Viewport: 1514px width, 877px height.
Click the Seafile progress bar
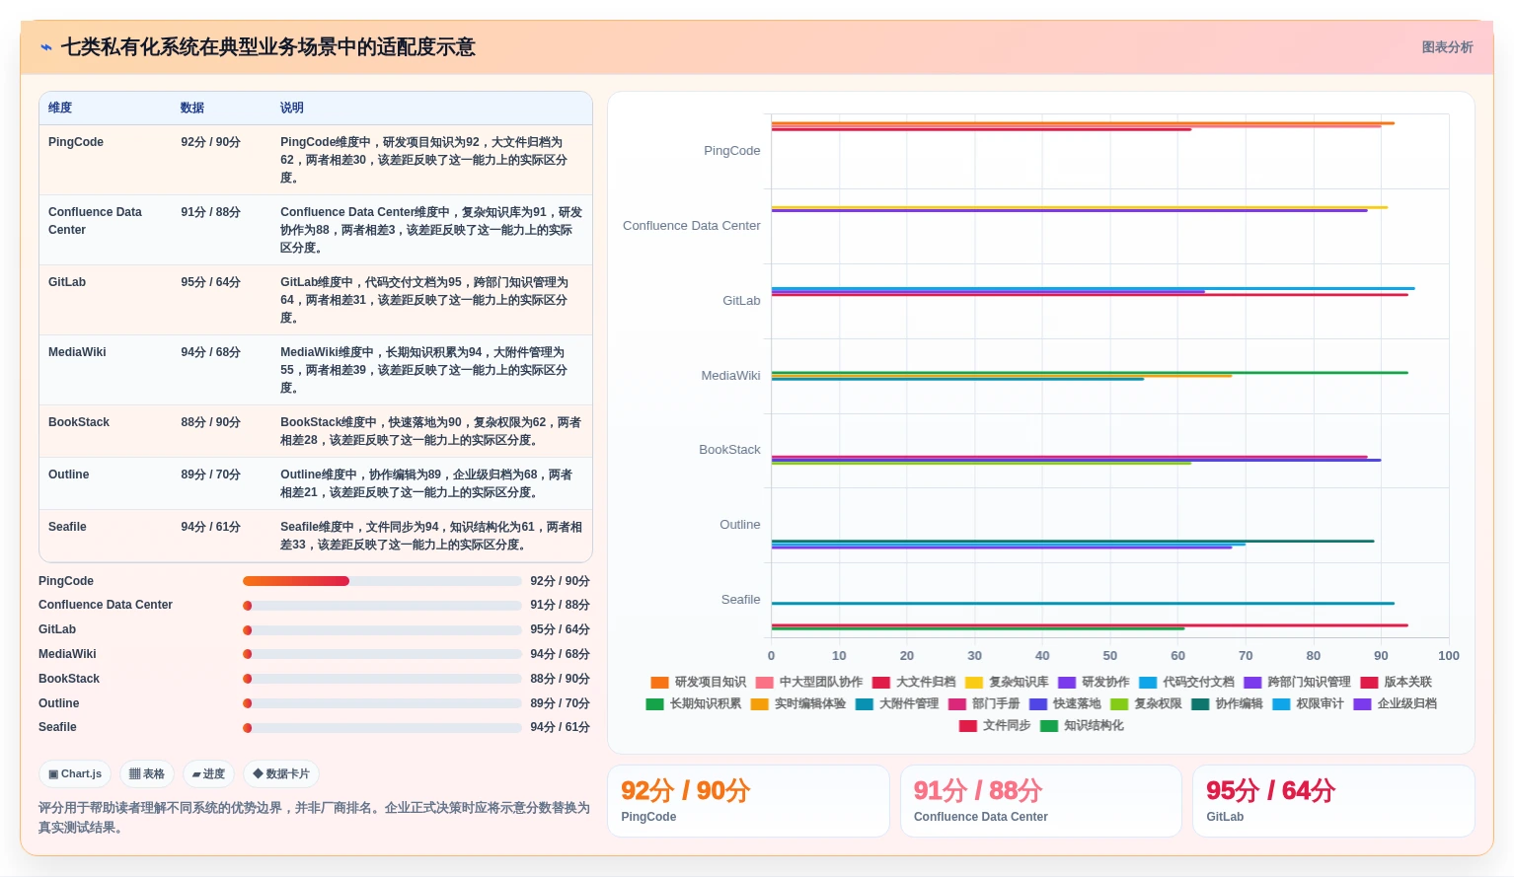pyautogui.click(x=382, y=728)
